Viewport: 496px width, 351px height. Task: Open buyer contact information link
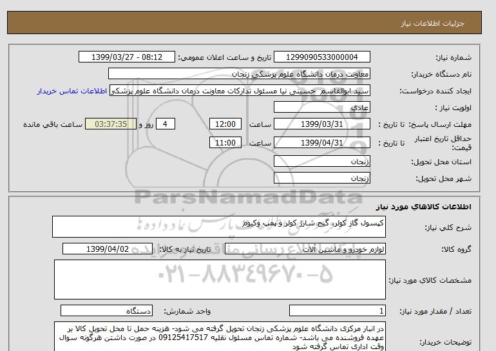click(x=72, y=91)
